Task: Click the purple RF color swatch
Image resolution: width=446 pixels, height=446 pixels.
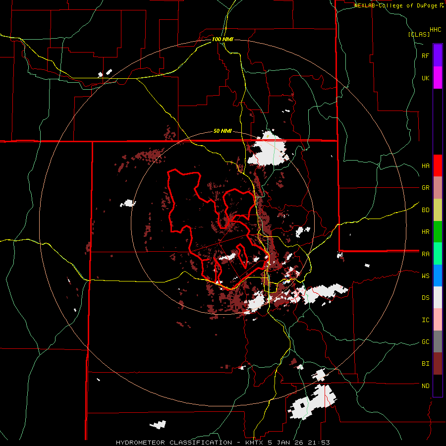Action: (x=438, y=56)
